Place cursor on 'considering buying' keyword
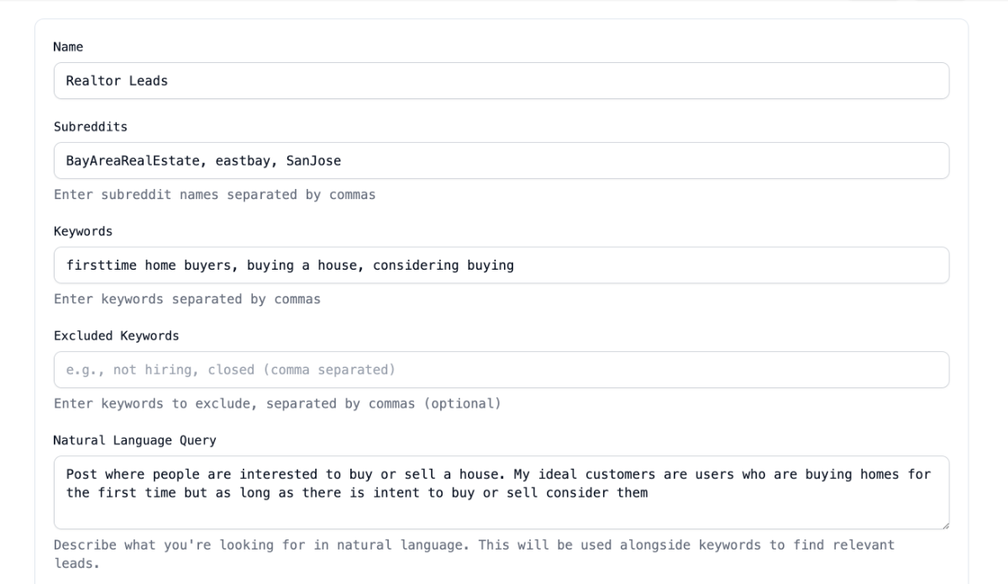 click(444, 266)
